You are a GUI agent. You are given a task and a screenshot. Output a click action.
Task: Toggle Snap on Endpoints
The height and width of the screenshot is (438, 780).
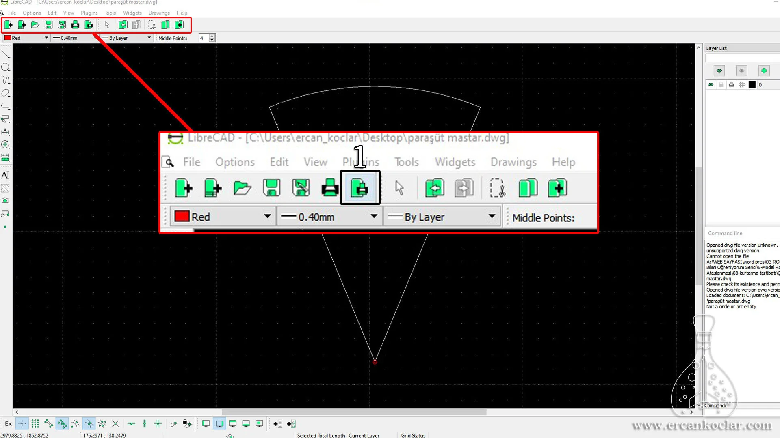pos(49,424)
